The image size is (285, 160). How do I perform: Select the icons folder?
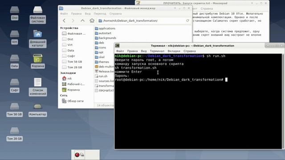(100, 48)
